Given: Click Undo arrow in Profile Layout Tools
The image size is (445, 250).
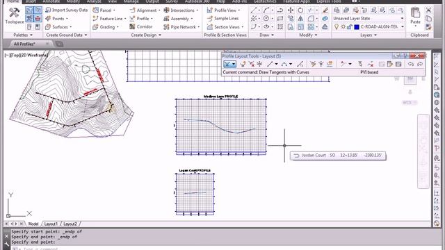Looking at the screenshot, I should 411,64.
